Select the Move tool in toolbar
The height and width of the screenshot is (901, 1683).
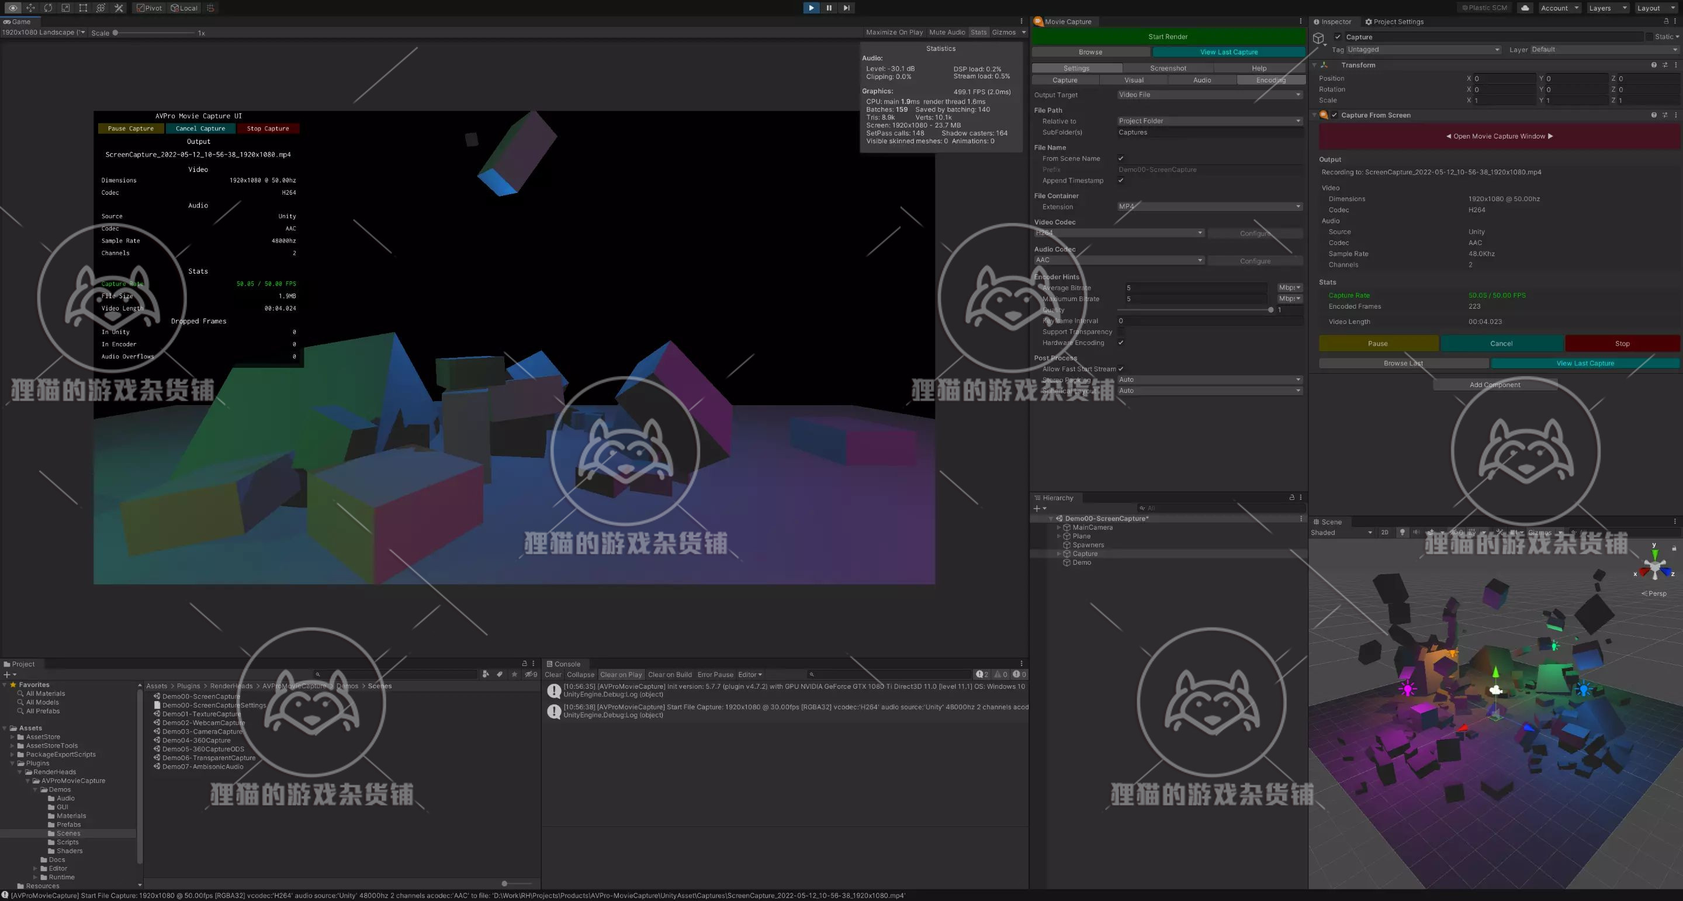[x=31, y=8]
